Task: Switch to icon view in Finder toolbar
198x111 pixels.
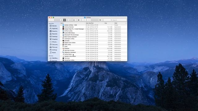Action: click(62, 20)
